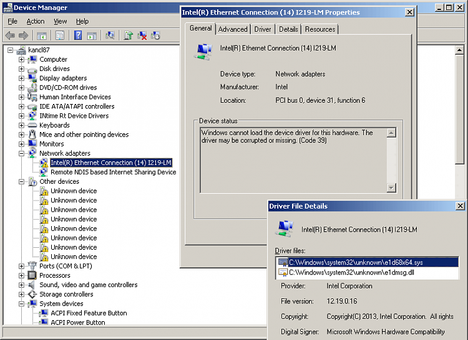Image resolution: width=468 pixels, height=340 pixels.
Task: Click Uninstall device toolbar icon with red X
Action: tap(142, 35)
